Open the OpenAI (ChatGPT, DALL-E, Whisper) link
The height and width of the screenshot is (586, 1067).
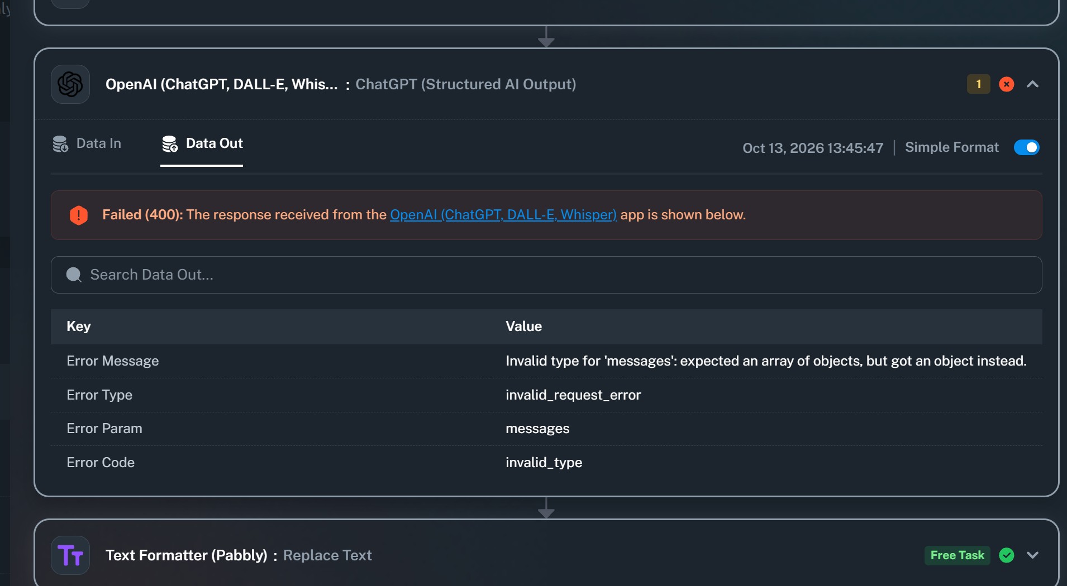coord(503,215)
